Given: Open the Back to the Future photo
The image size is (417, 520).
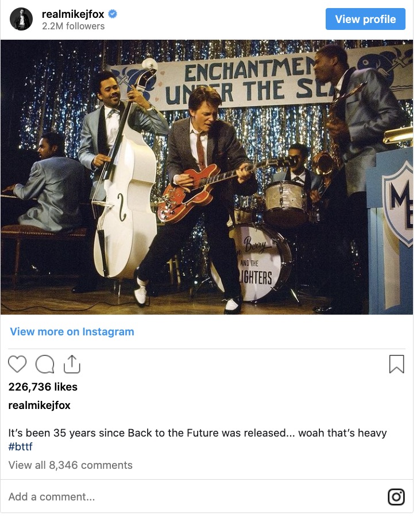Looking at the screenshot, I should click(x=207, y=177).
